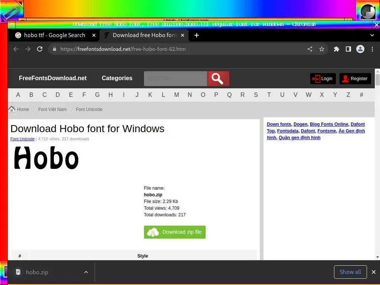Browse fonts under the # symbol
This screenshot has width=380, height=285.
(361, 95)
